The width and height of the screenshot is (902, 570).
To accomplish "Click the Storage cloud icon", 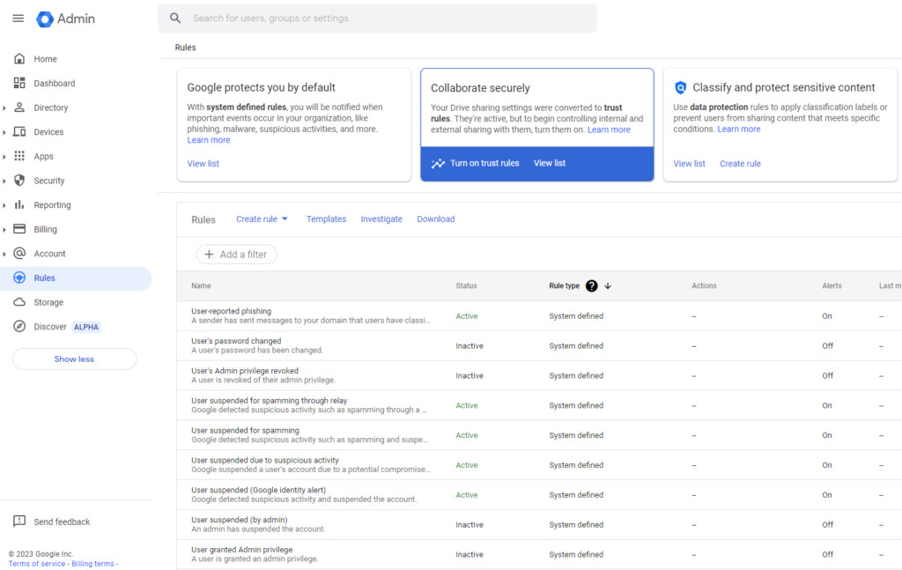I will (19, 302).
